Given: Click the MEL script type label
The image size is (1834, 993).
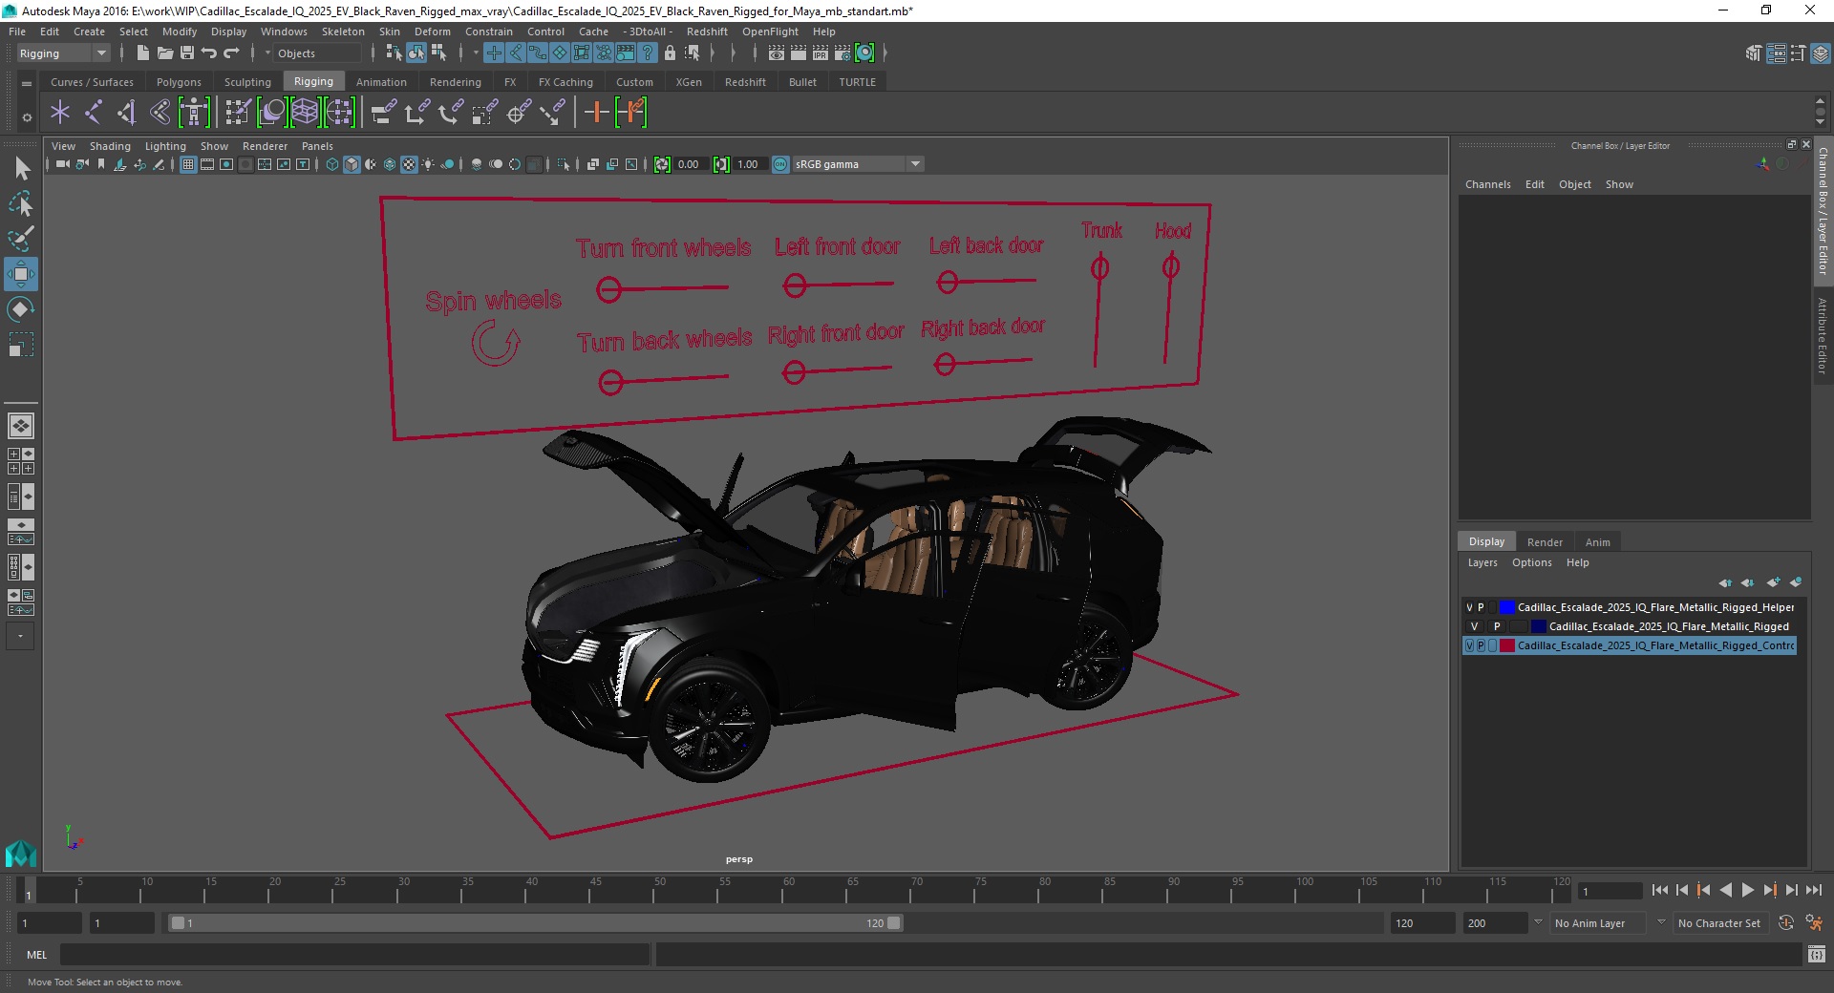Looking at the screenshot, I should click(x=36, y=955).
